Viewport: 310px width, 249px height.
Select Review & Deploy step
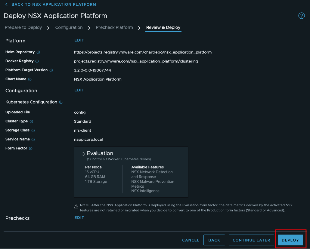[x=163, y=27]
